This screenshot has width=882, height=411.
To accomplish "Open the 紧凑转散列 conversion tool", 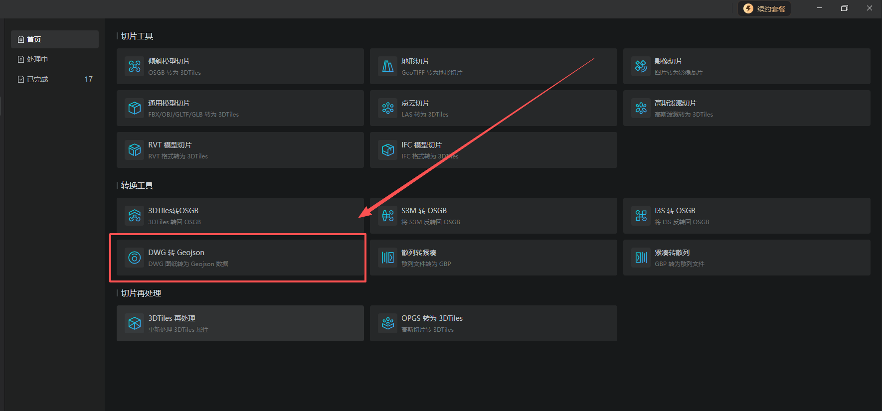I will (x=747, y=258).
